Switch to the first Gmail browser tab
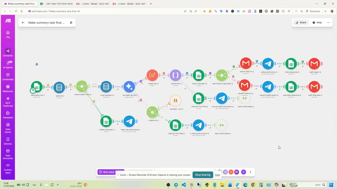The image size is (337, 189). click(x=92, y=4)
